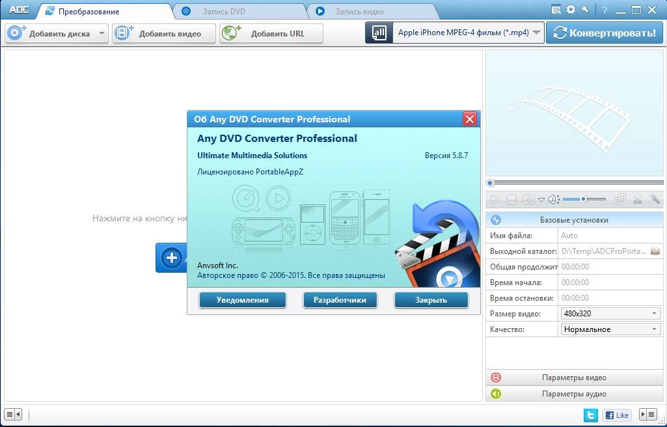Click Лицензировано PortableAppZ text

click(250, 172)
